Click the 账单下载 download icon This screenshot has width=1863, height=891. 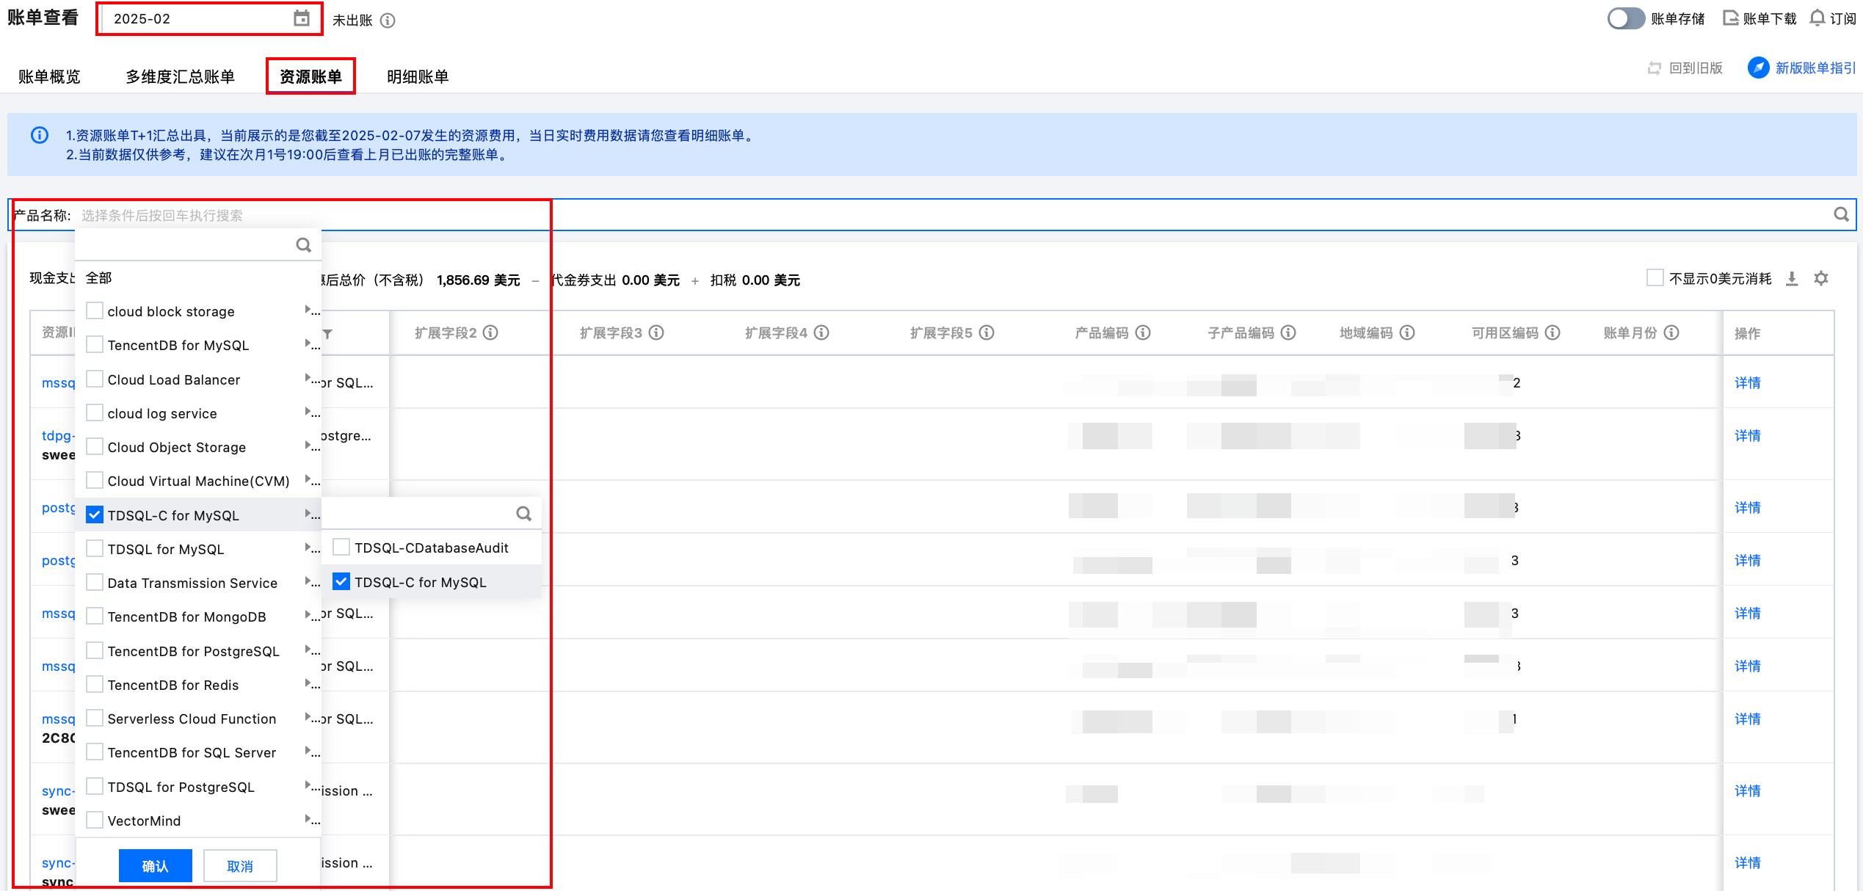[1731, 18]
